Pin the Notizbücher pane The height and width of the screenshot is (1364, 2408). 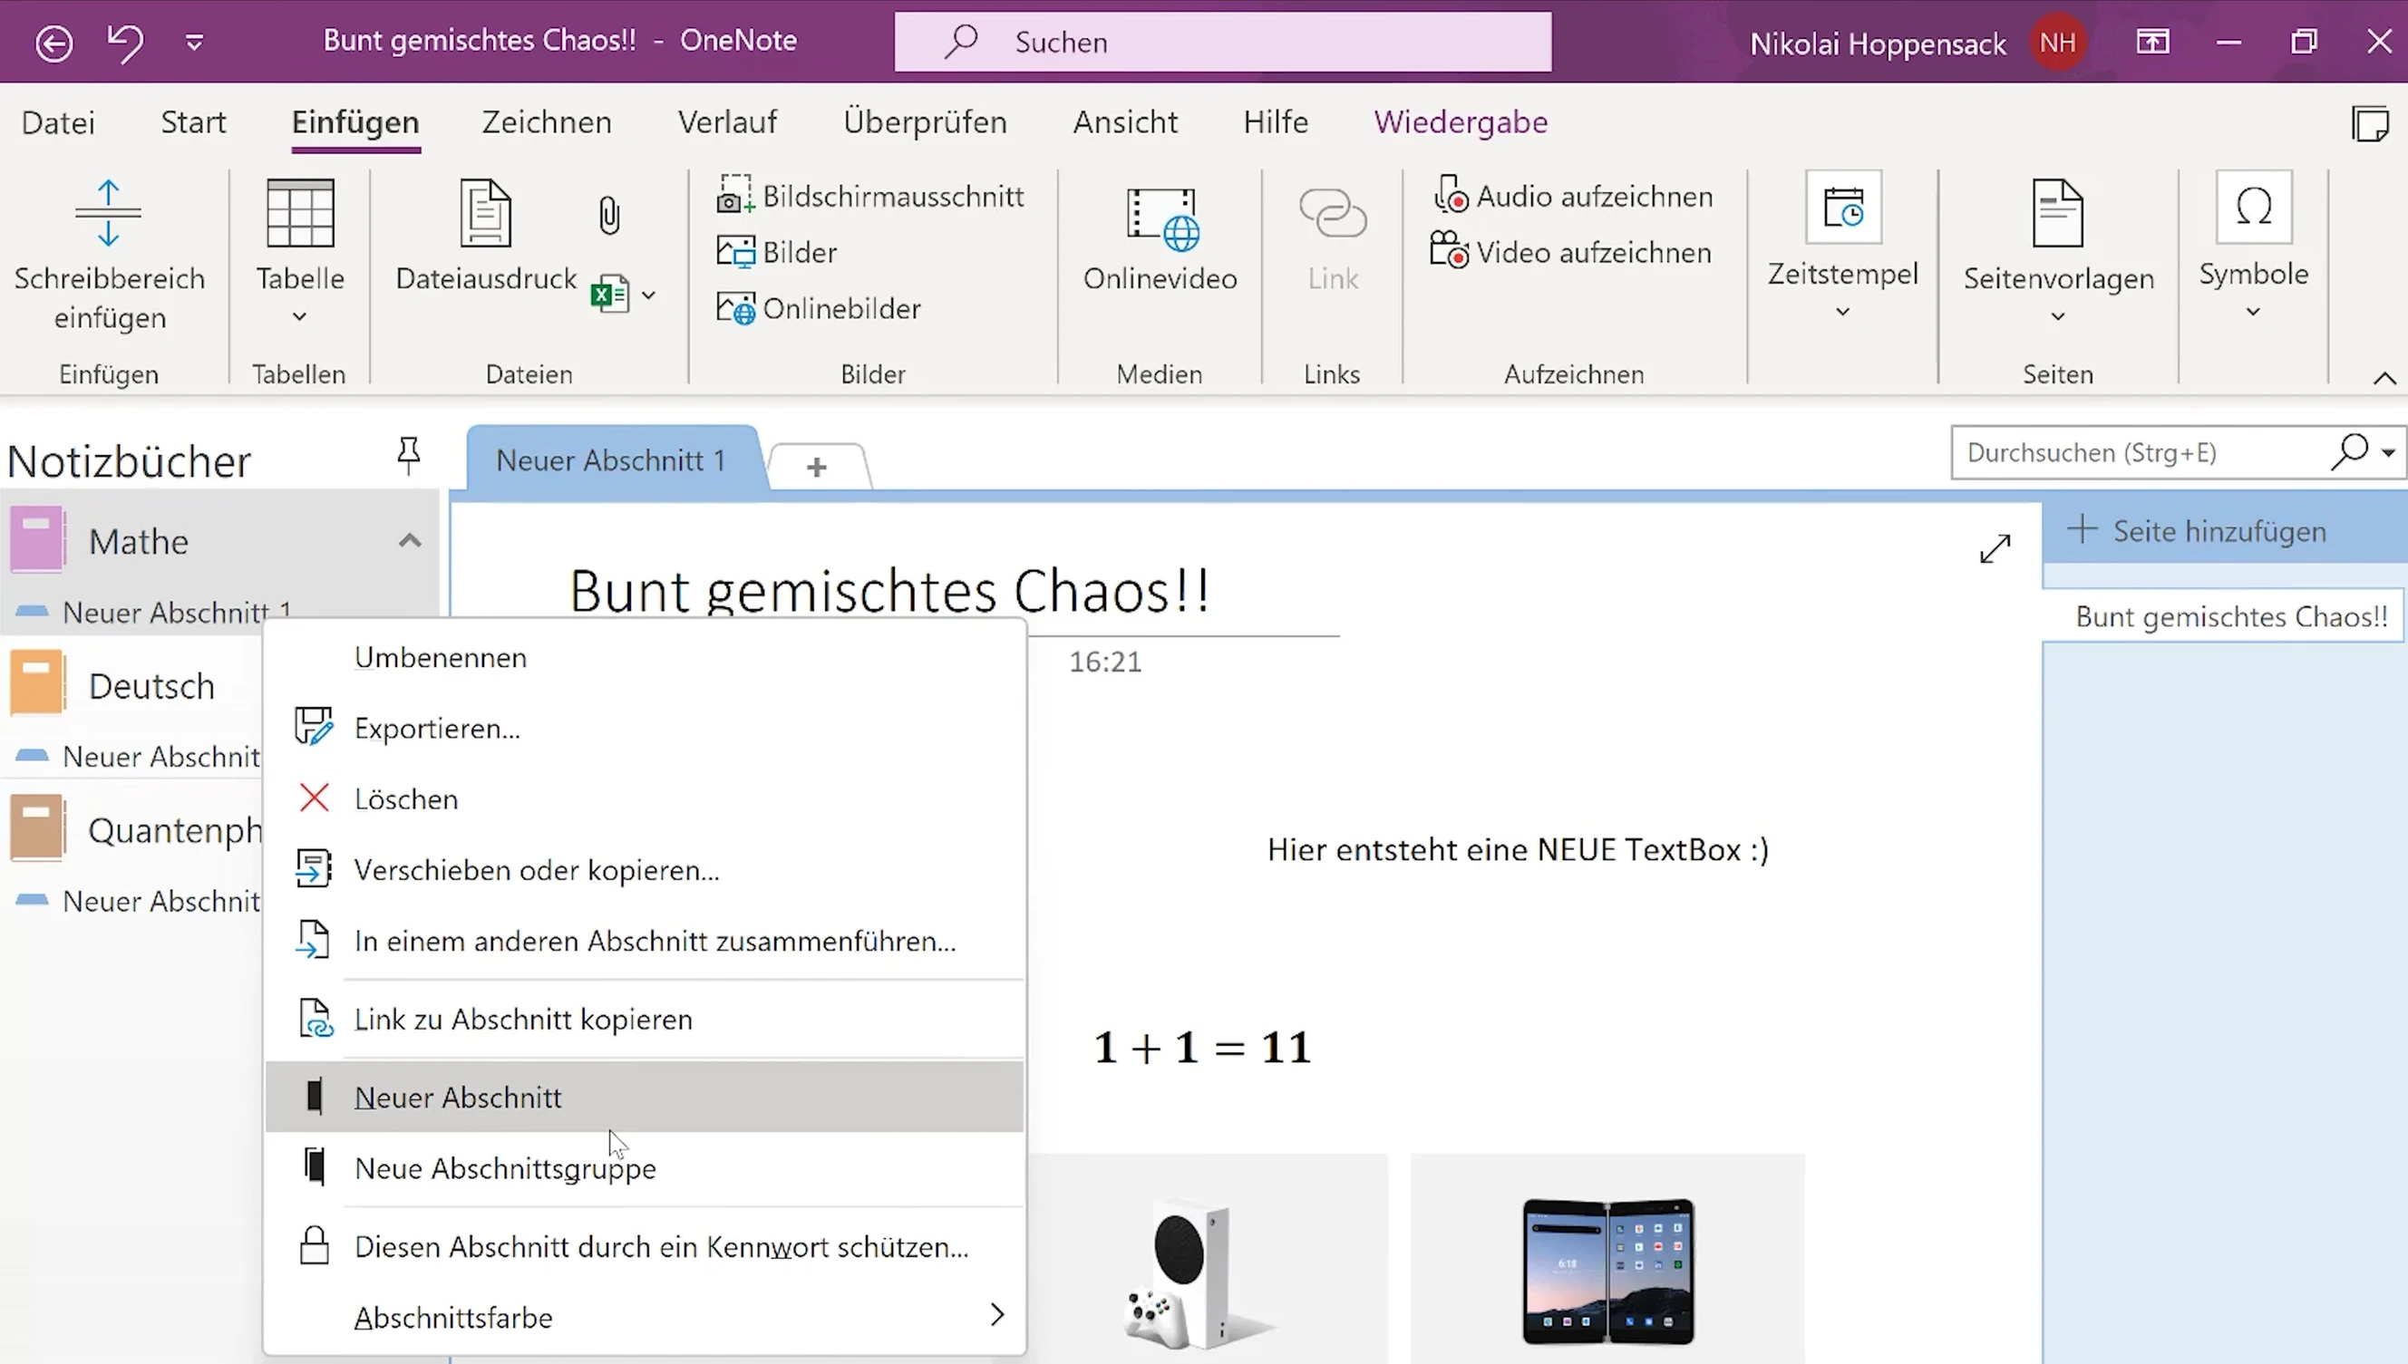pos(408,456)
